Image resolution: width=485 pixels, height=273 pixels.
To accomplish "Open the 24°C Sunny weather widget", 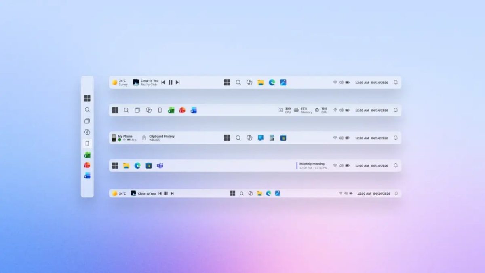I will click(x=120, y=83).
